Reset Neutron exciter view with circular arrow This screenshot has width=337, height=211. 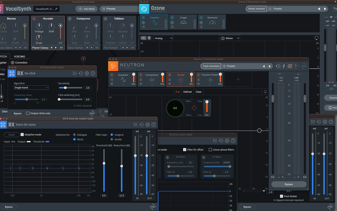click(265, 92)
